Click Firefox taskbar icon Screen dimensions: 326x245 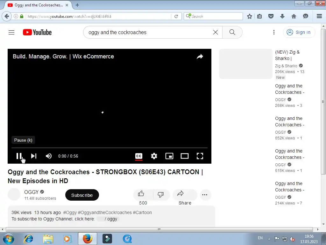(88, 239)
